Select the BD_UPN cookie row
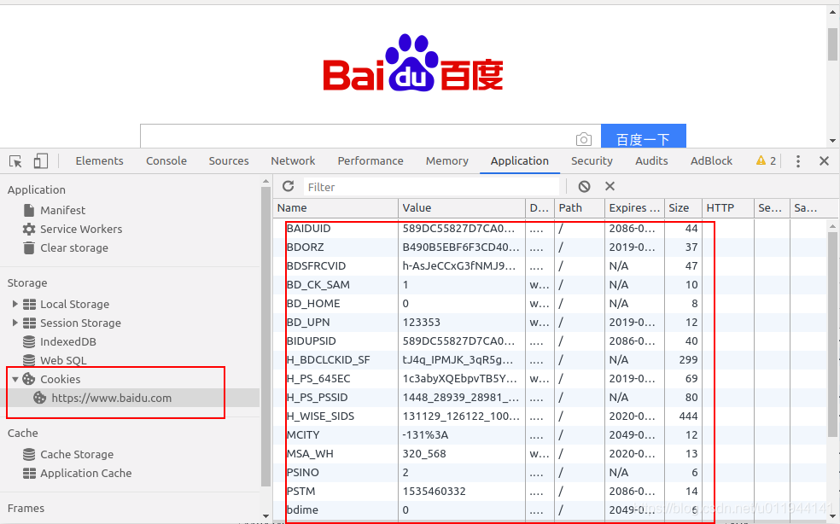 click(550, 322)
